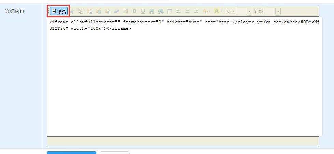Click the 行距 label in toolbar
The width and height of the screenshot is (334, 154).
(x=259, y=11)
